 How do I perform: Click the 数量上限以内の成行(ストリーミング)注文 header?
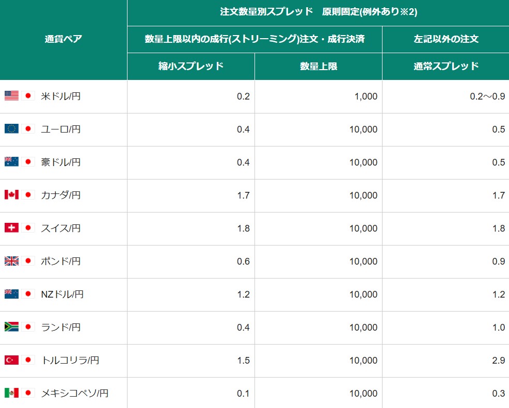tap(255, 39)
